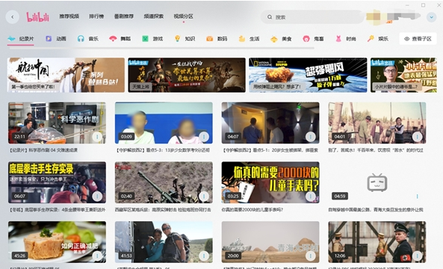Open more options on the 03:09 video
Screen dimensions: 443x269
[x=204, y=137]
